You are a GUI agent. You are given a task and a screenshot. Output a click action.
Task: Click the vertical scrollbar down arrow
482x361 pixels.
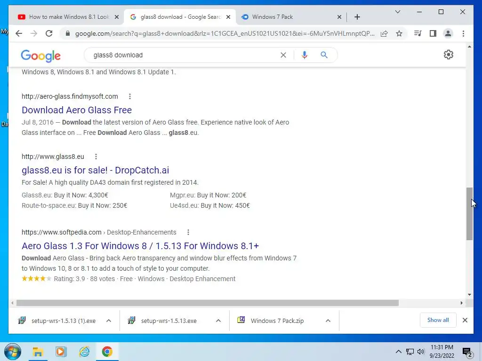(469, 295)
